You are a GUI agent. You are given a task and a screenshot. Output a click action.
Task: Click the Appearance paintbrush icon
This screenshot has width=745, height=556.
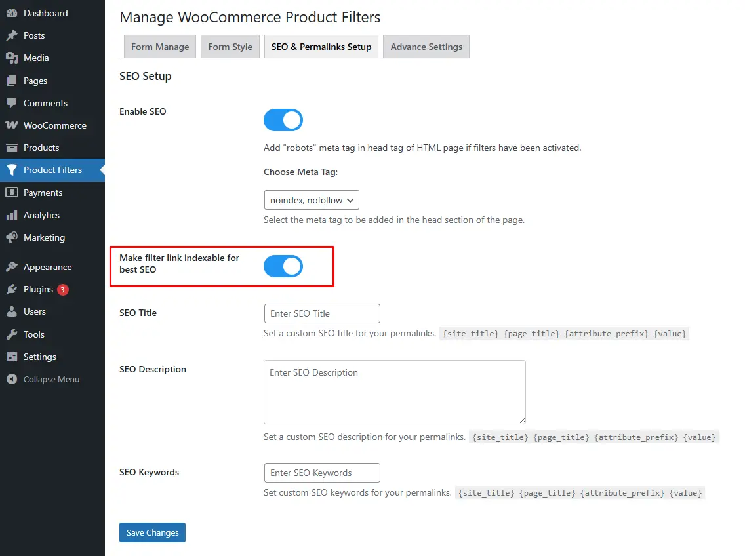pyautogui.click(x=12, y=267)
